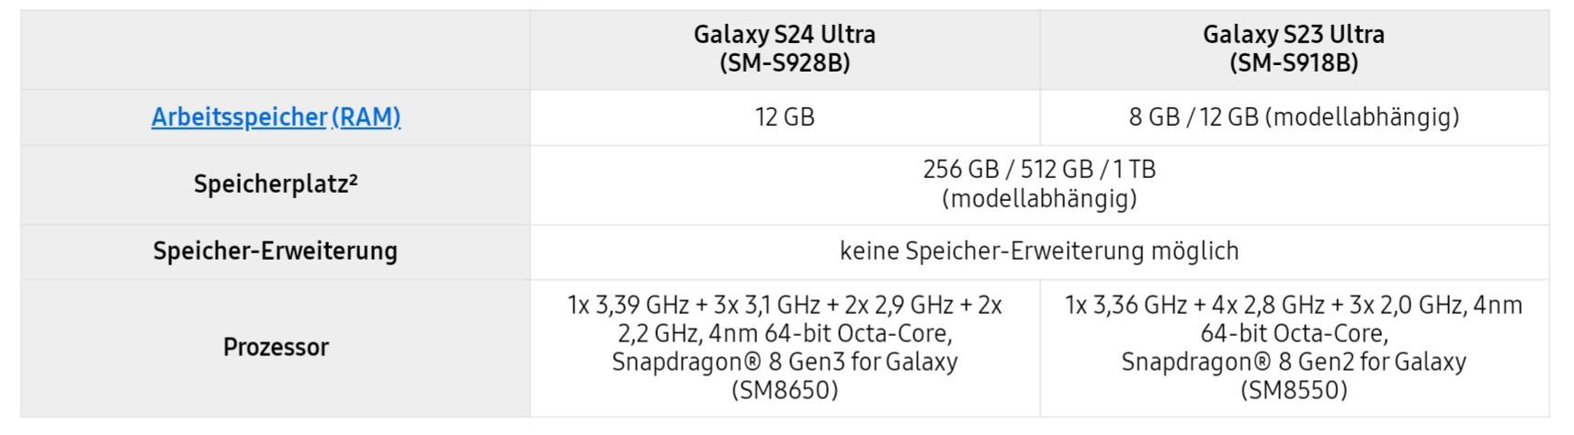
Task: Select keine Speicher-Erweiterung möglich cell
Action: tap(1039, 251)
